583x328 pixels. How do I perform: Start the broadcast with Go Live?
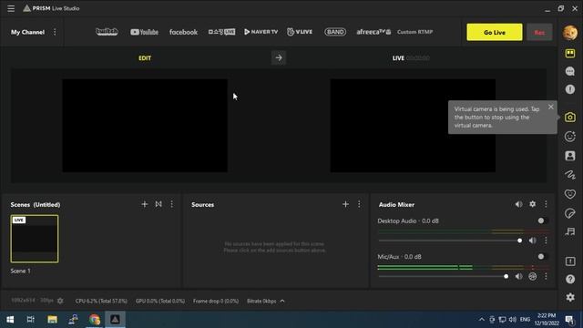494,33
